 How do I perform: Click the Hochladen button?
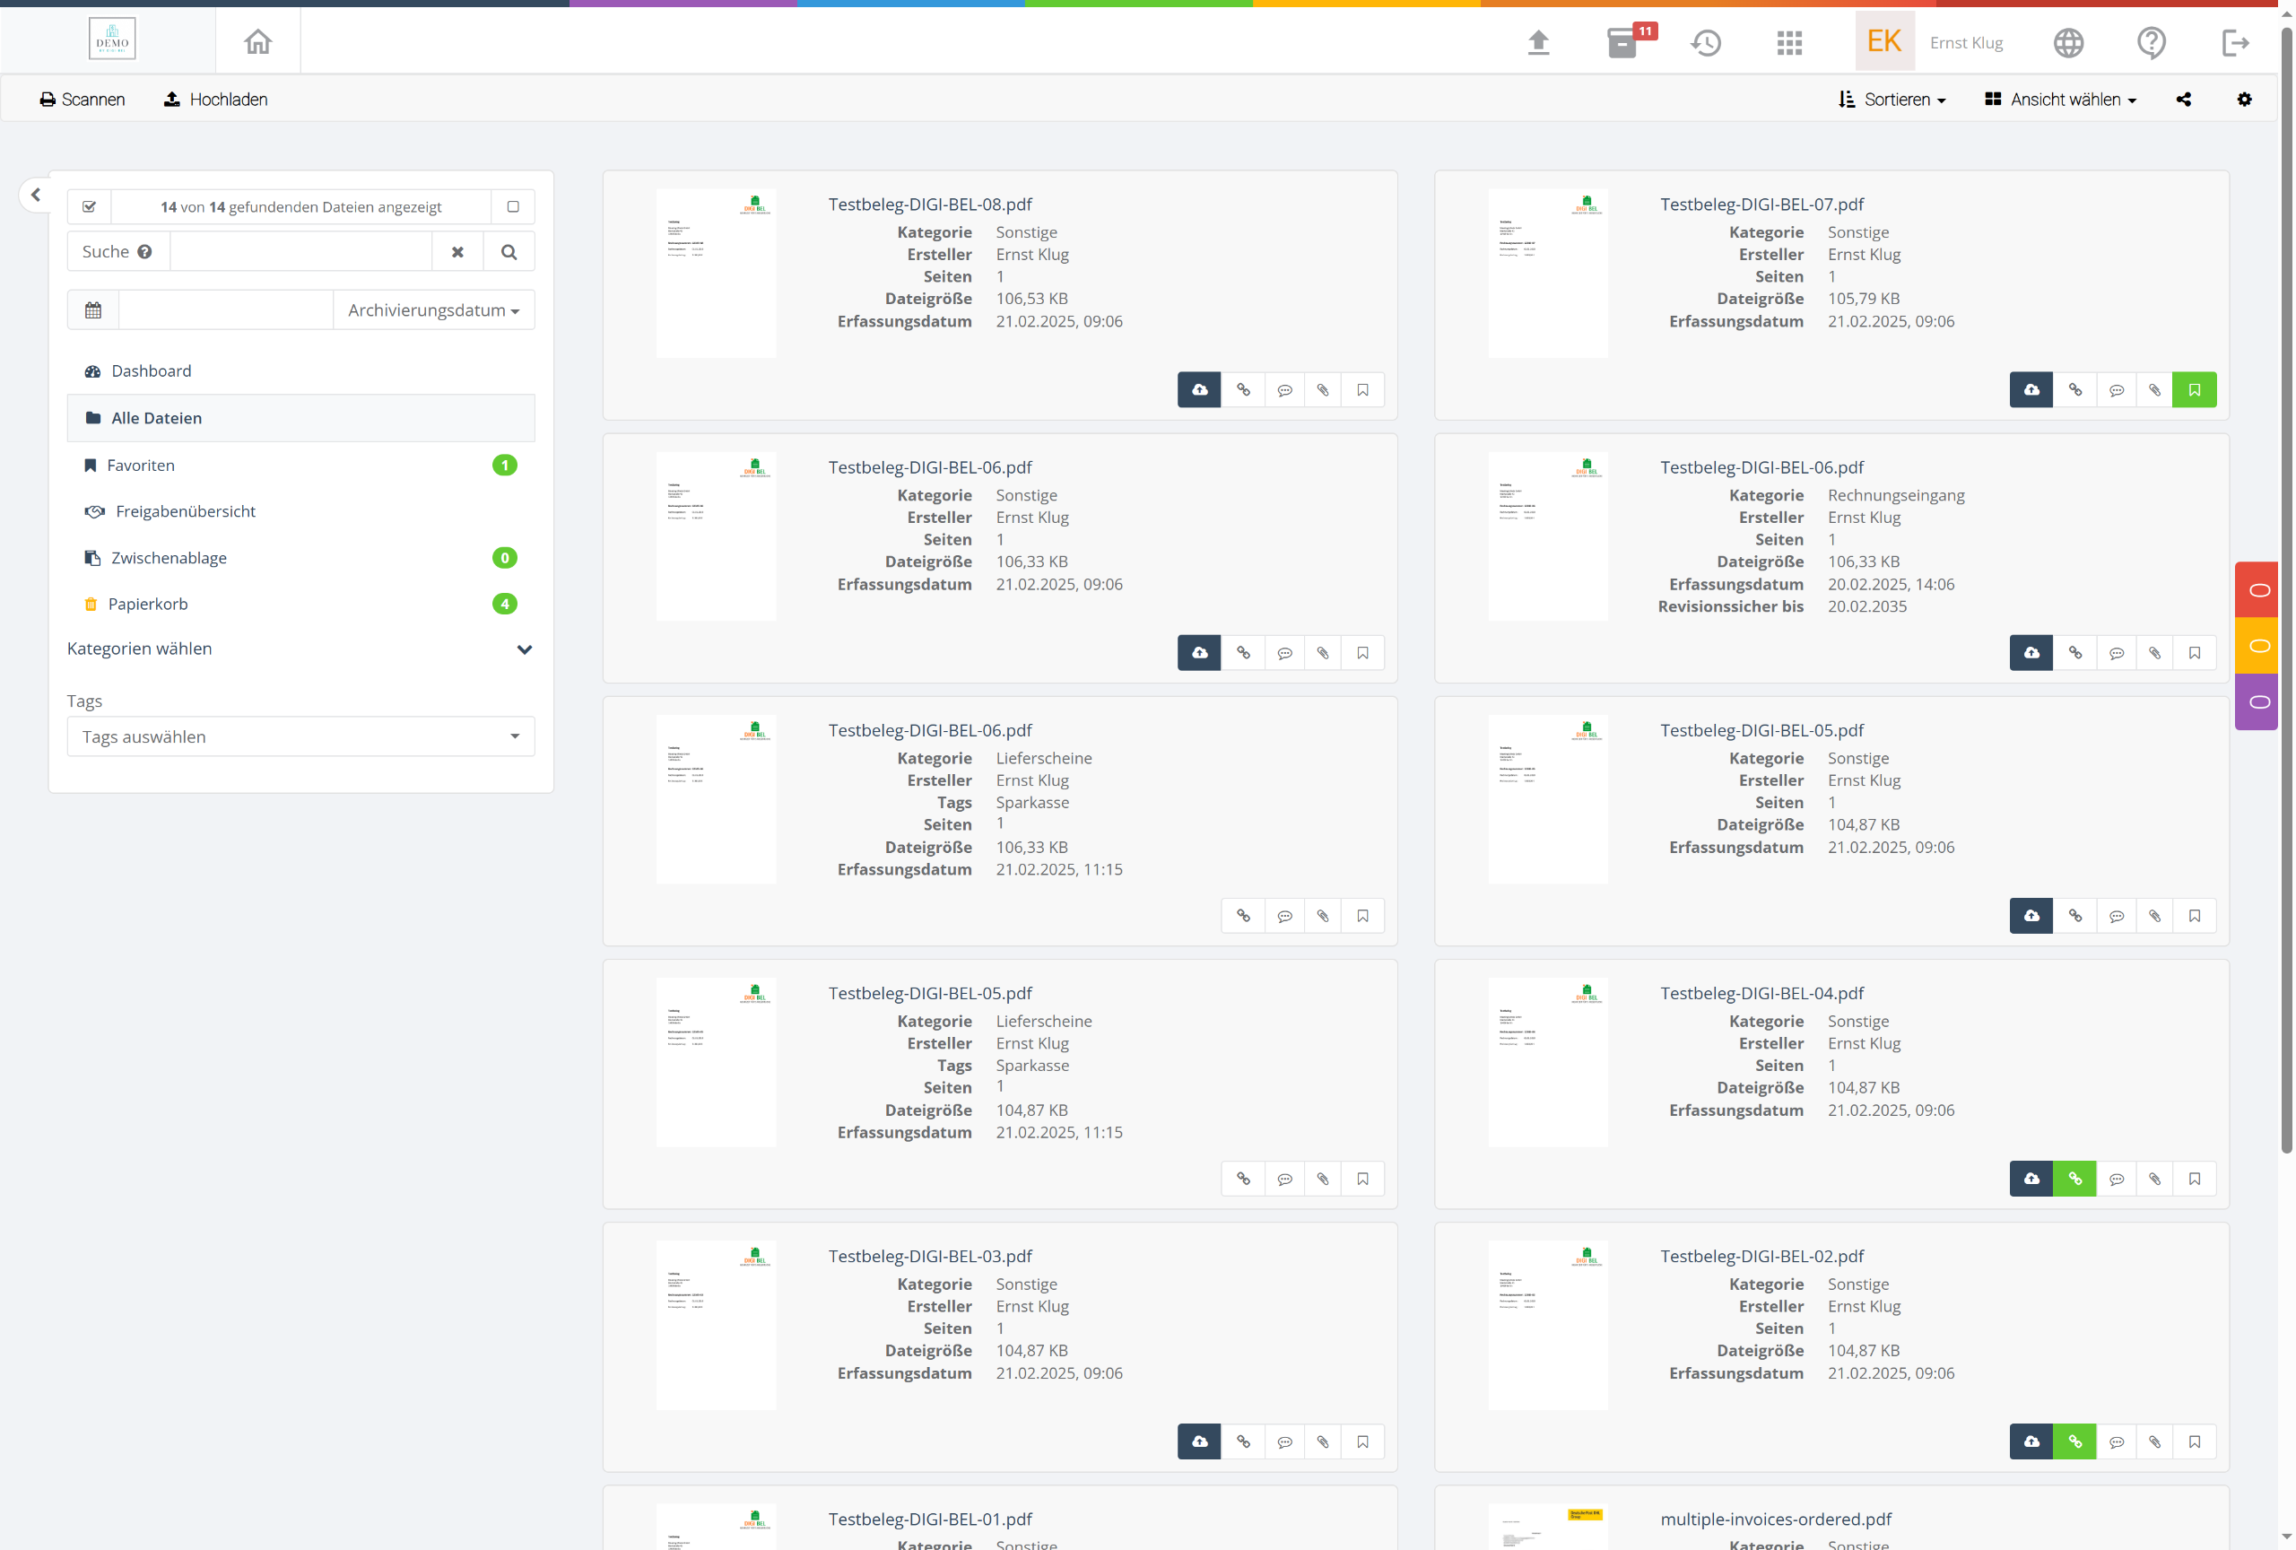pos(215,100)
